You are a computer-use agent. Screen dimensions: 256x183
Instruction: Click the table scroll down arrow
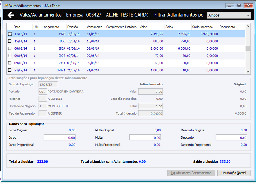(x=248, y=71)
